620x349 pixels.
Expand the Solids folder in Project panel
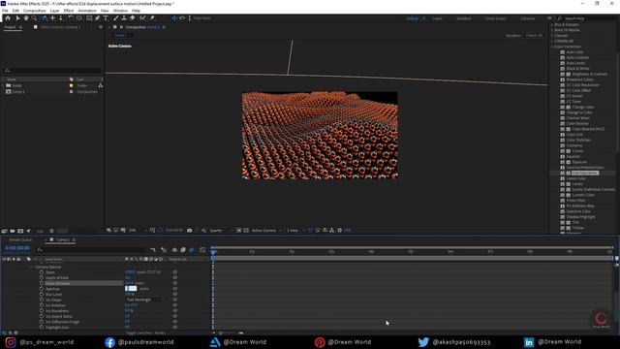pos(3,85)
